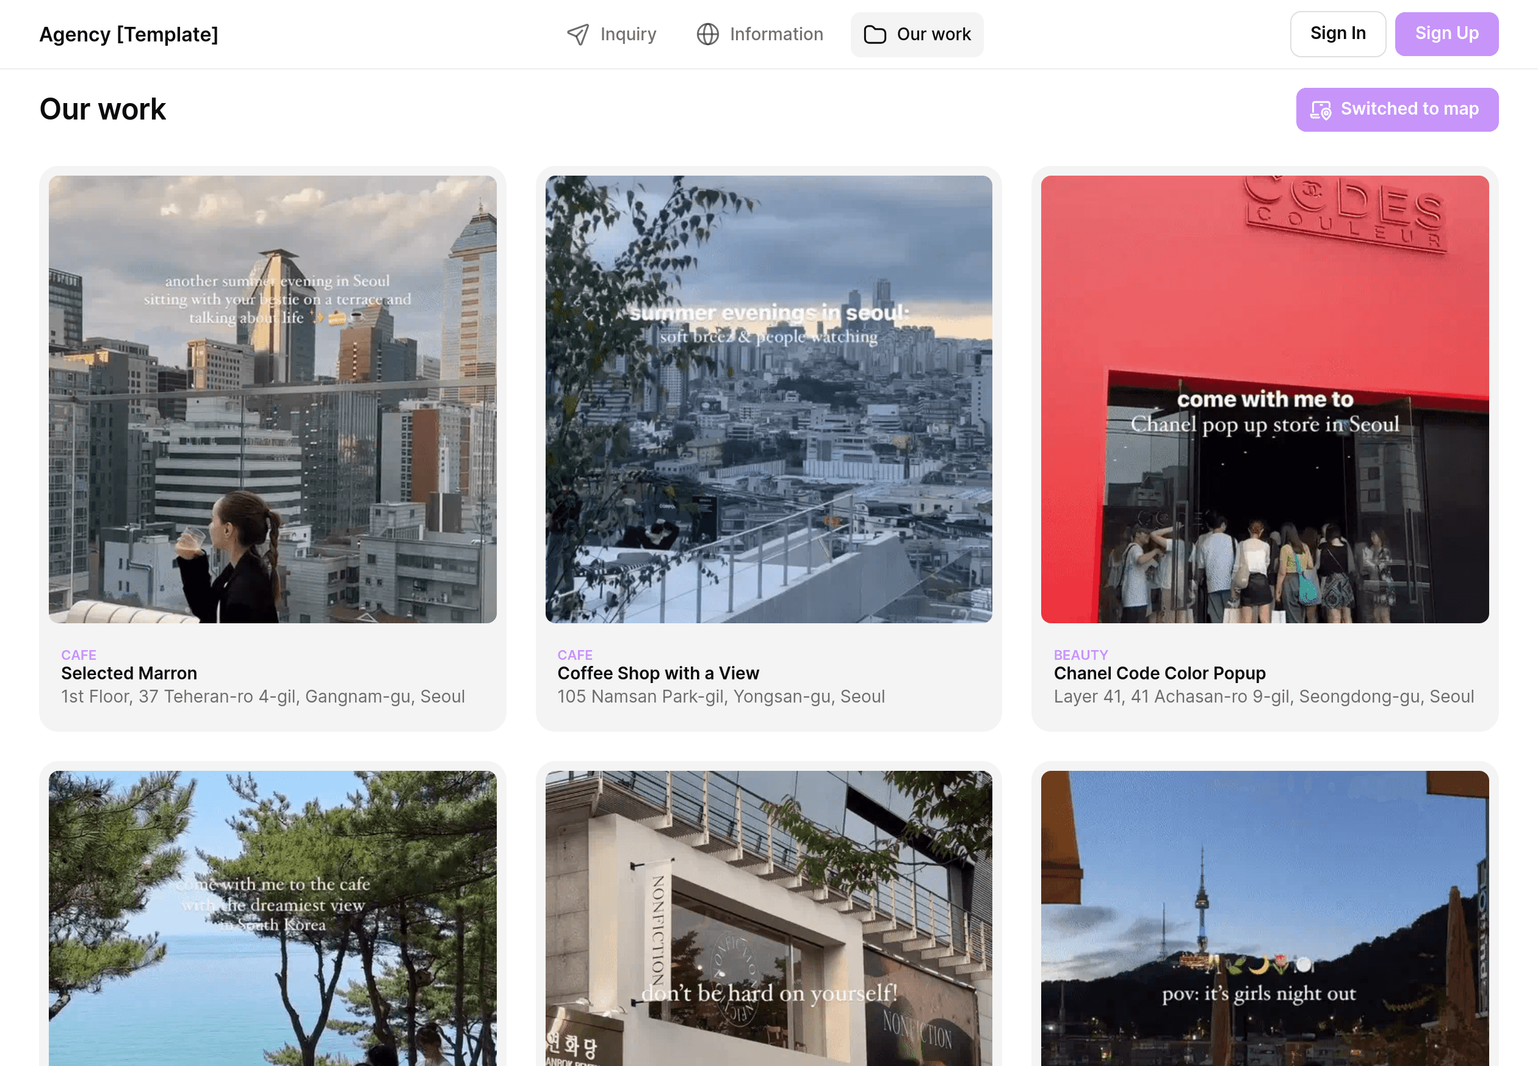Open the girls night out tower thumbnail
1538x1066 pixels.
(1265, 918)
